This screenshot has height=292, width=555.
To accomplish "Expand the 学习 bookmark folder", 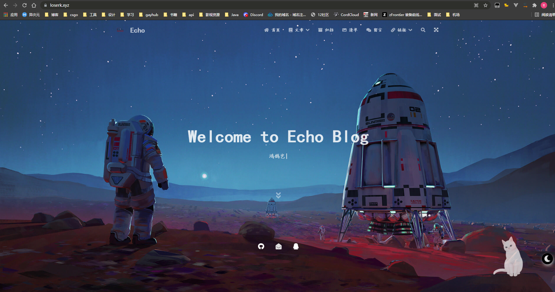I will [x=127, y=15].
